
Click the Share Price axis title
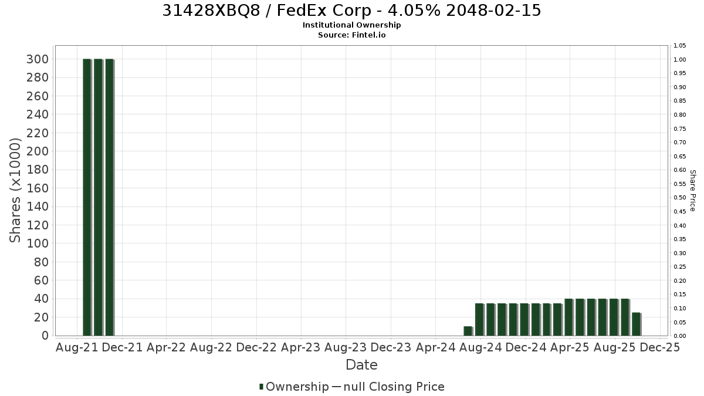pyautogui.click(x=692, y=191)
